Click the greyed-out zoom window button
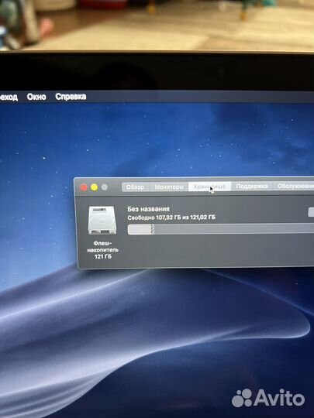 pyautogui.click(x=105, y=187)
